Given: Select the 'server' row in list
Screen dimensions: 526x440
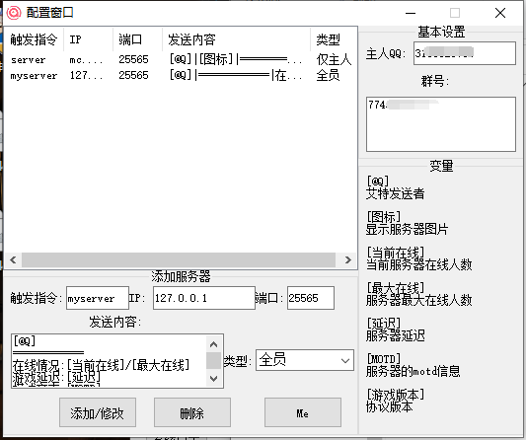Looking at the screenshot, I should [x=181, y=60].
